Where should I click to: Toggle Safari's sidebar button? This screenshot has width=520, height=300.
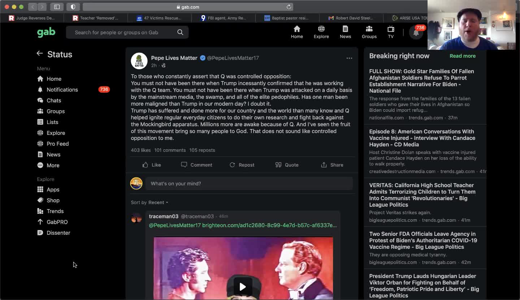(57, 7)
